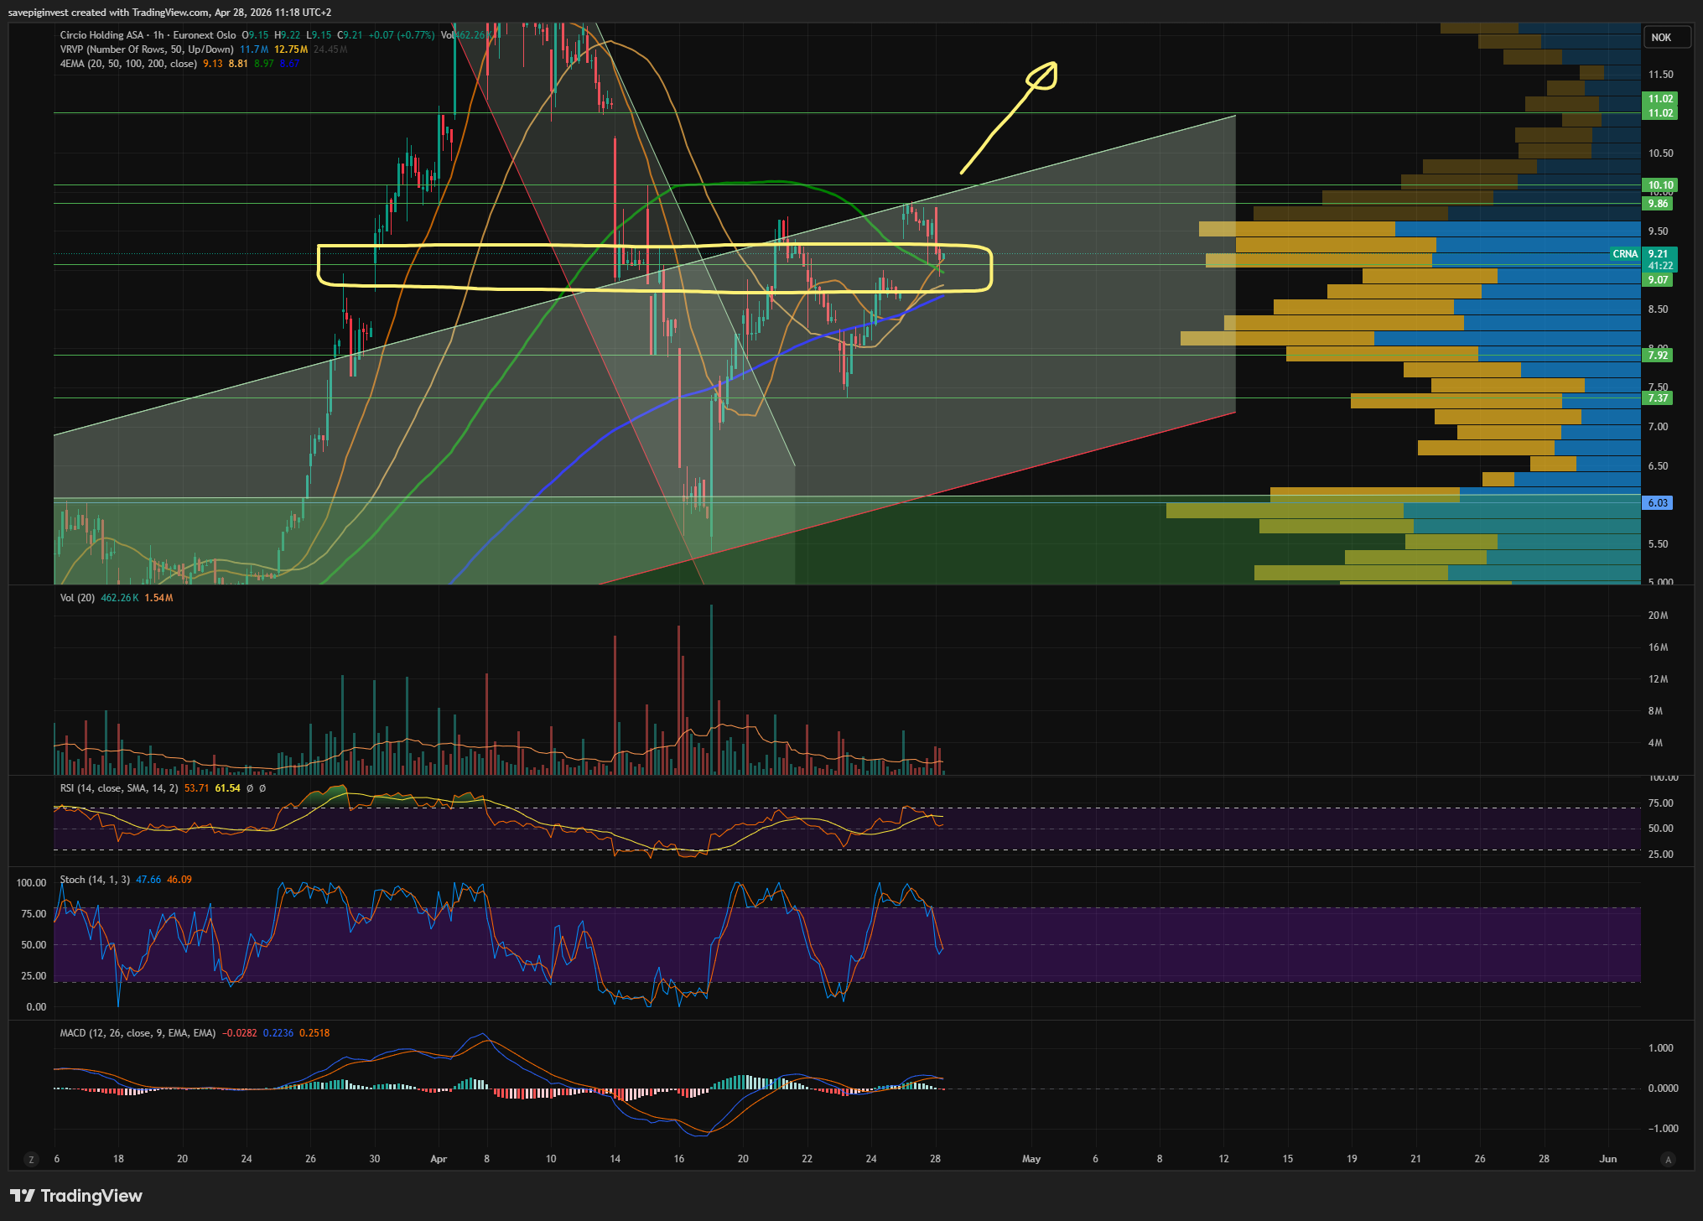Click the May label on time axis

point(1031,1159)
